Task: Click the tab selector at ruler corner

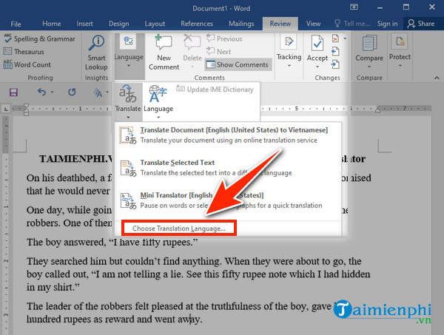Action: click(6, 109)
